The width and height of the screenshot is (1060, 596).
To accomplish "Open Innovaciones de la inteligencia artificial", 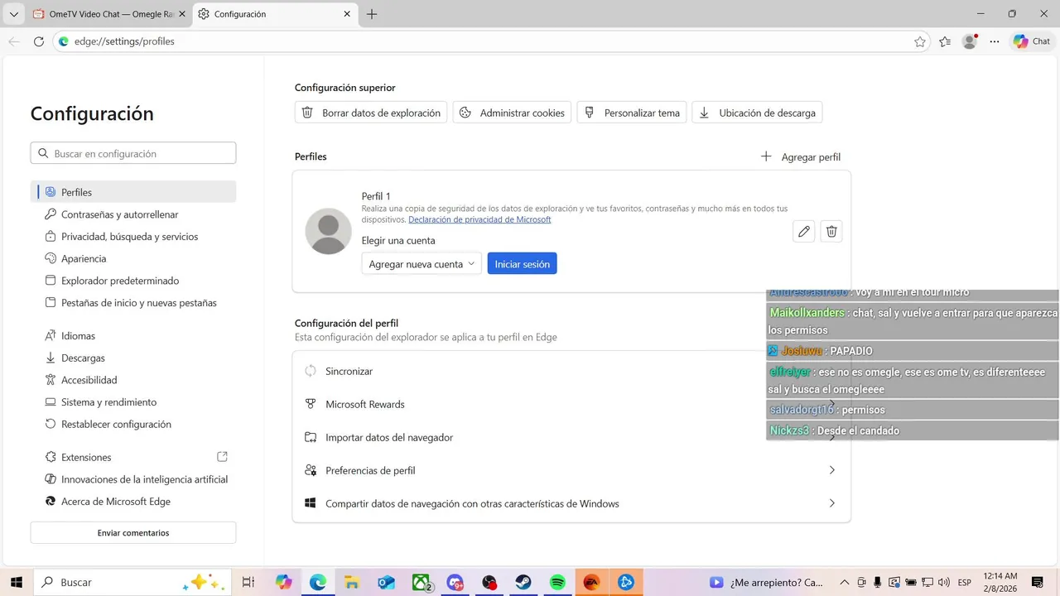I will [x=137, y=479].
